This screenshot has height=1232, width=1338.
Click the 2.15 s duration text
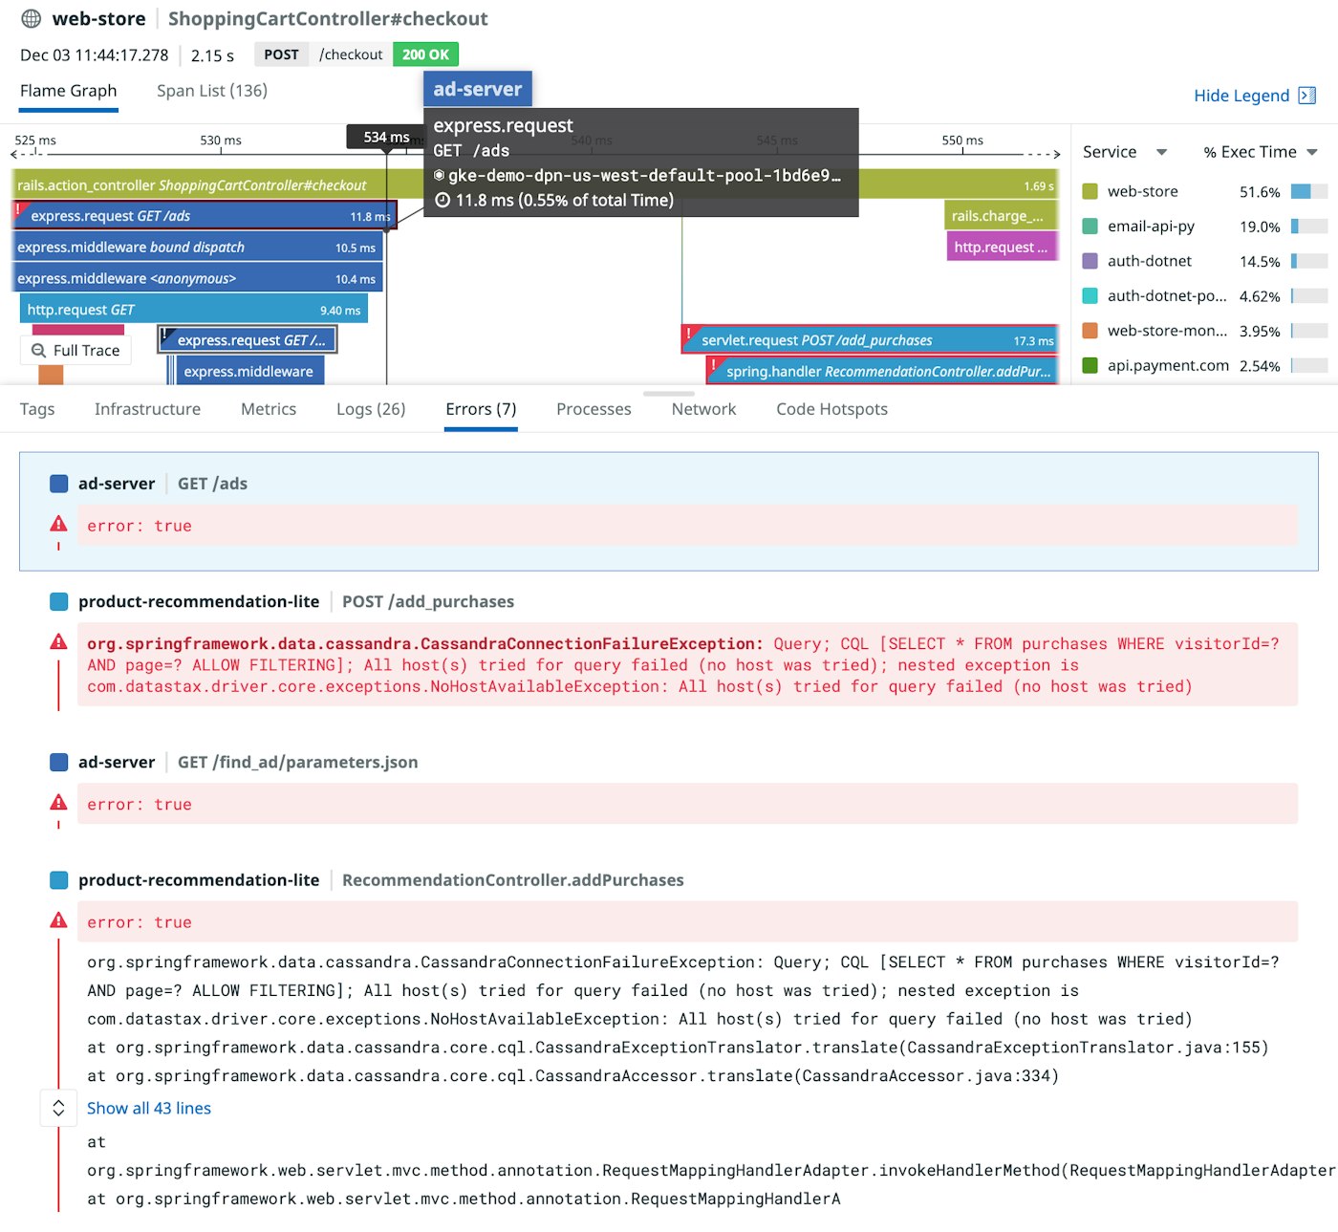[x=212, y=55]
